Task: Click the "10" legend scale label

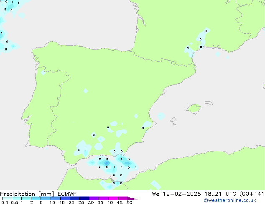Action: [x=52, y=202]
